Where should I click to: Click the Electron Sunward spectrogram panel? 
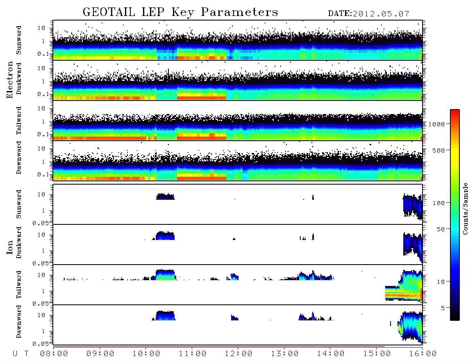click(238, 40)
